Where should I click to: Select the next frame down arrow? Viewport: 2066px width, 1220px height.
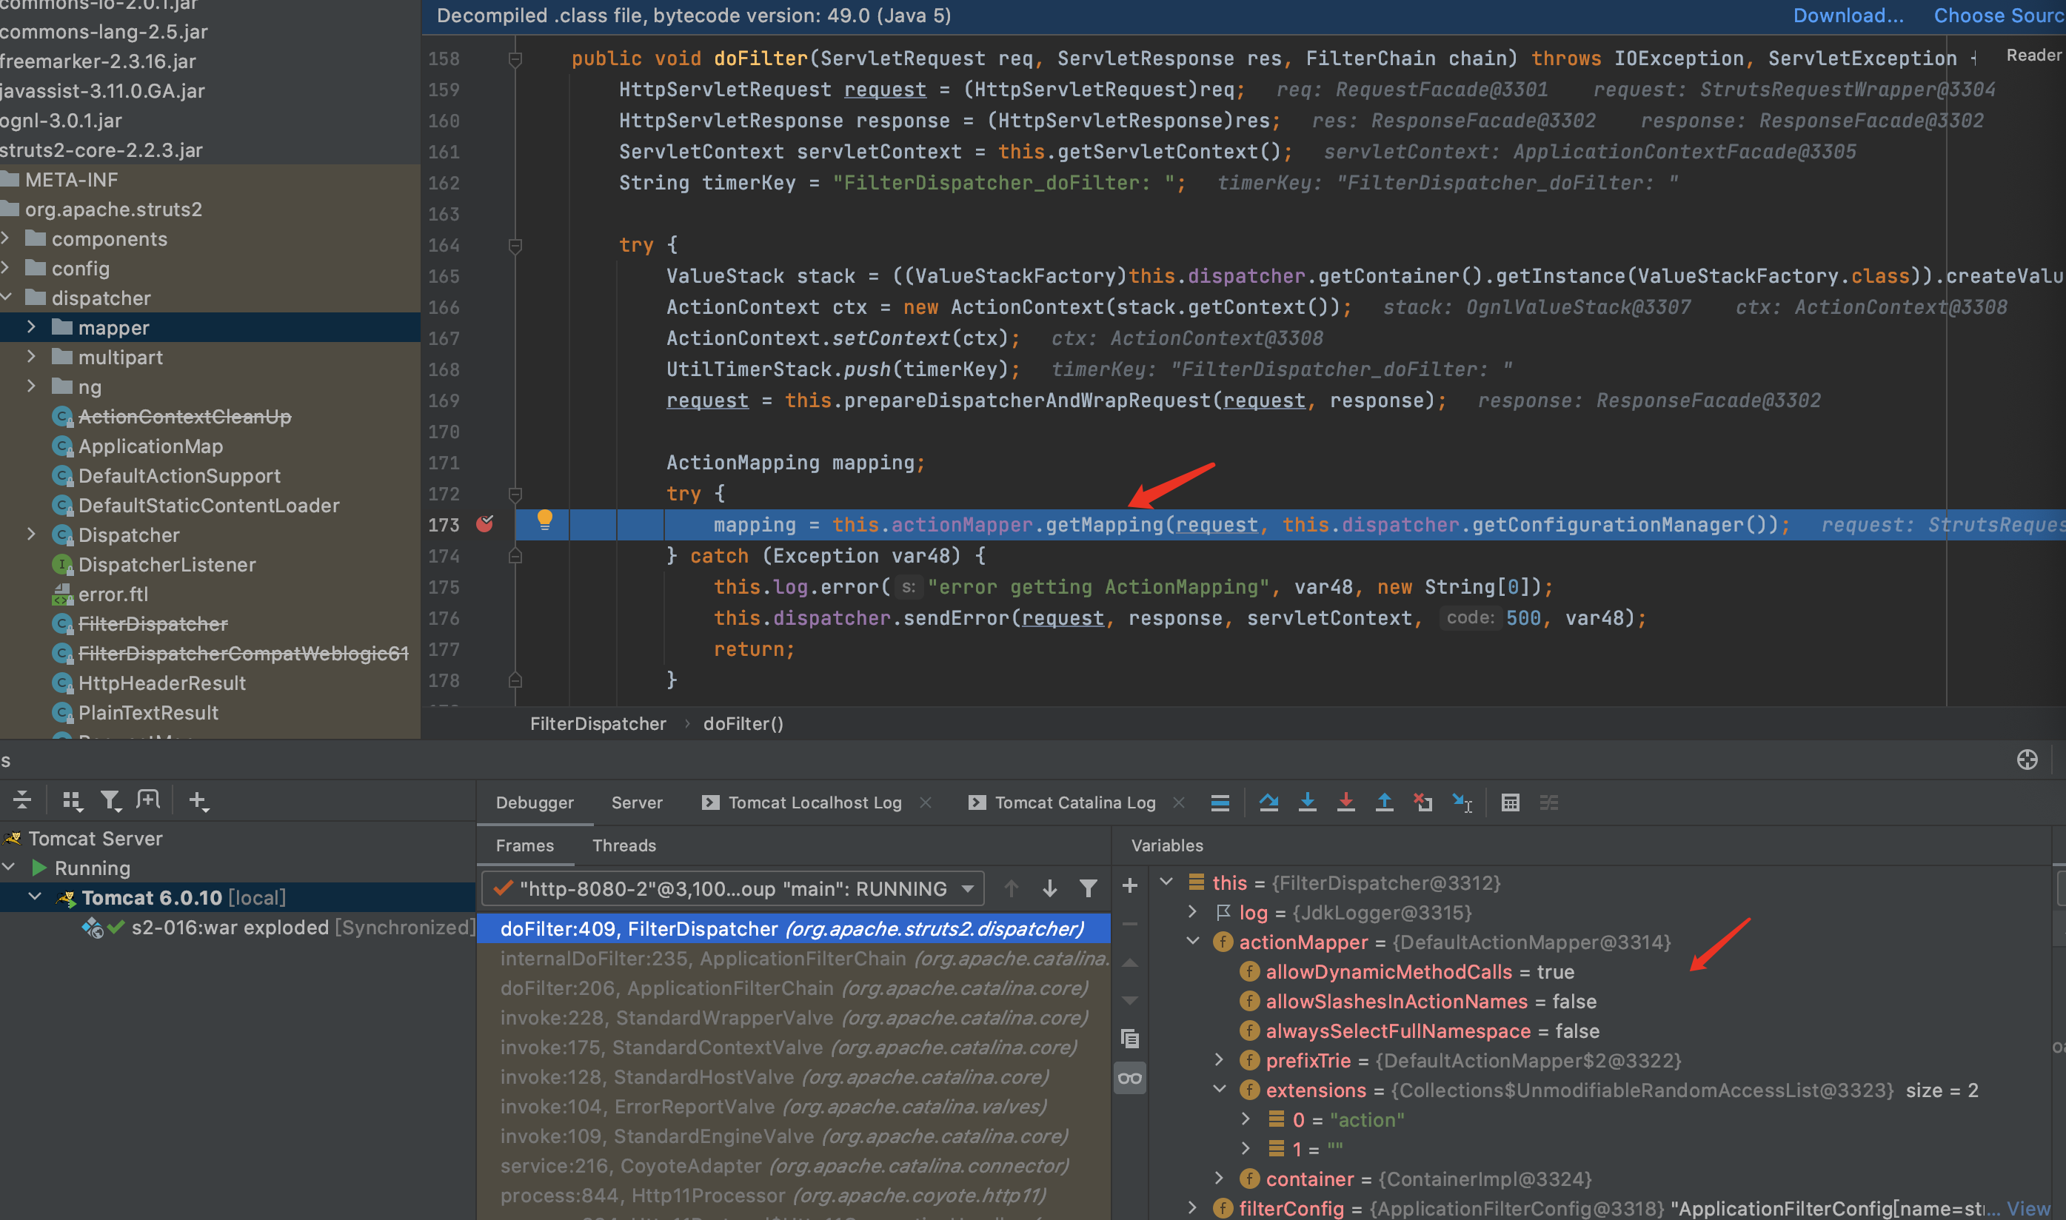pyautogui.click(x=1050, y=888)
